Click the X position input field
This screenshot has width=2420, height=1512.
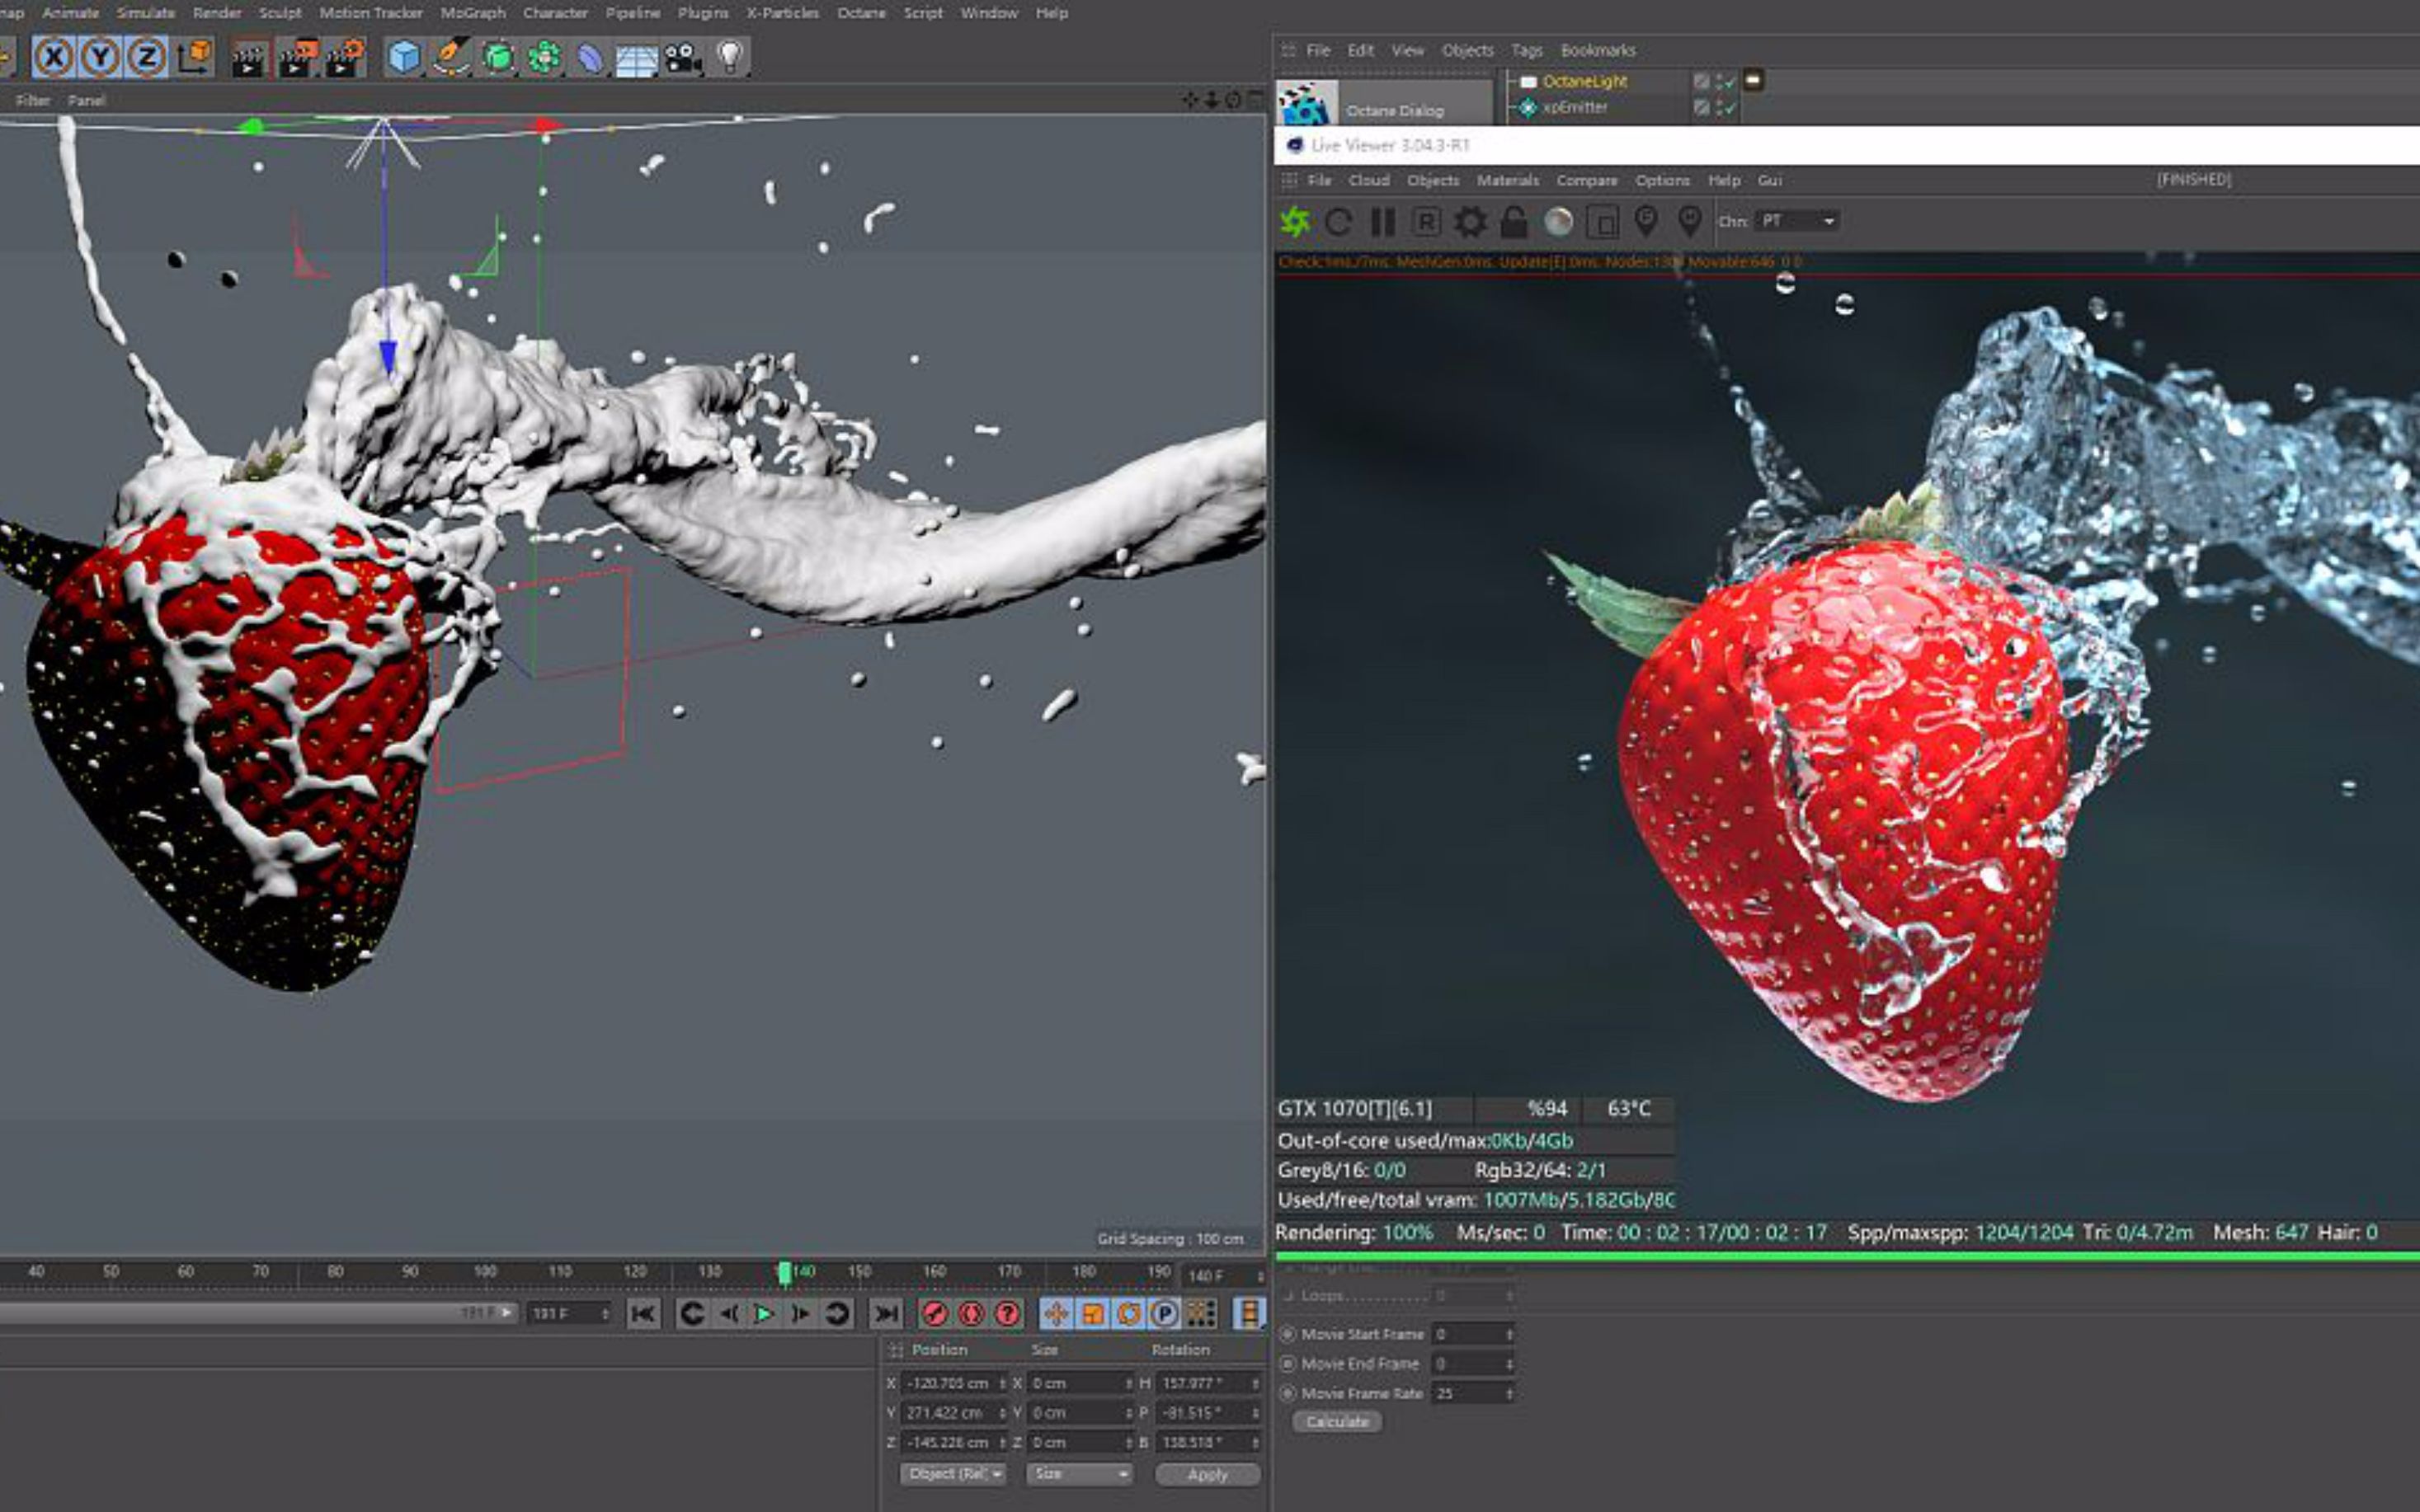point(950,1384)
